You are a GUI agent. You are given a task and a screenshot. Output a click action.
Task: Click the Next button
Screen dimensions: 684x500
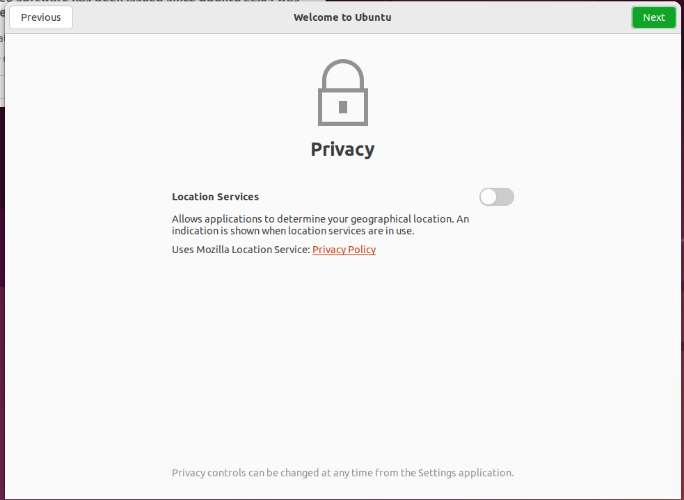[653, 17]
